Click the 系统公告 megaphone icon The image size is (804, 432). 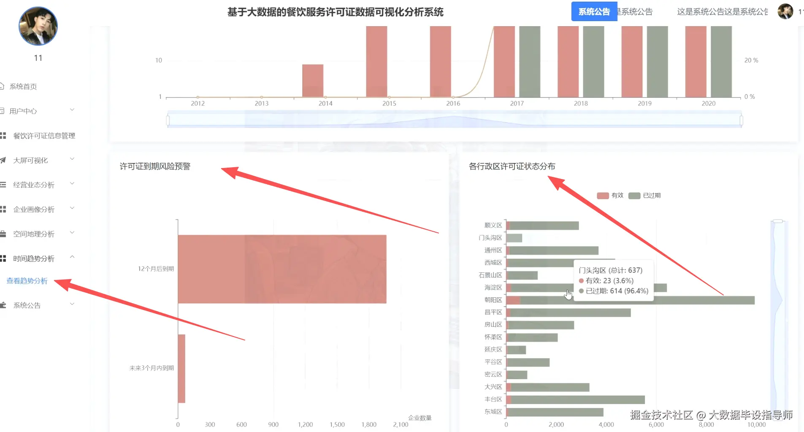pos(3,305)
